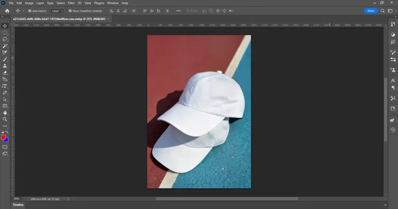The width and height of the screenshot is (398, 209).
Task: Open more align and distribute options
Action: (x=178, y=11)
